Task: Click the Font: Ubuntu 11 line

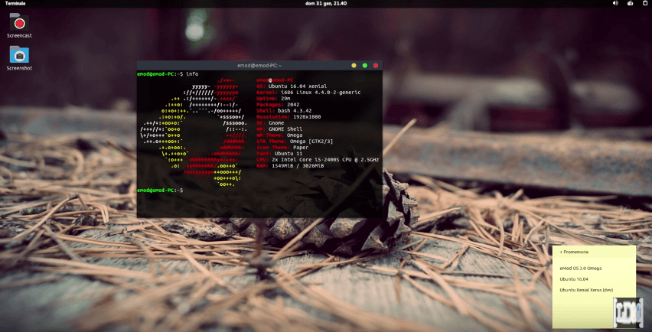Action: (x=279, y=154)
